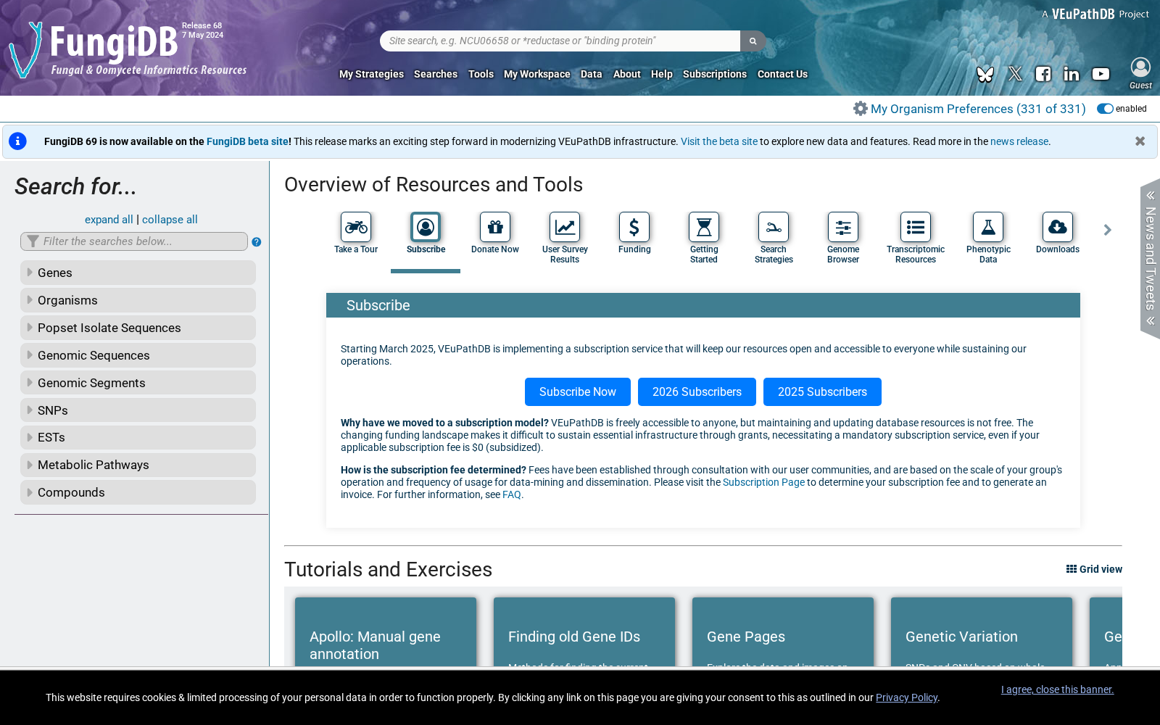Screen dimensions: 1160x725
Task: Click I agree, close this banner
Action: [x=1057, y=689]
